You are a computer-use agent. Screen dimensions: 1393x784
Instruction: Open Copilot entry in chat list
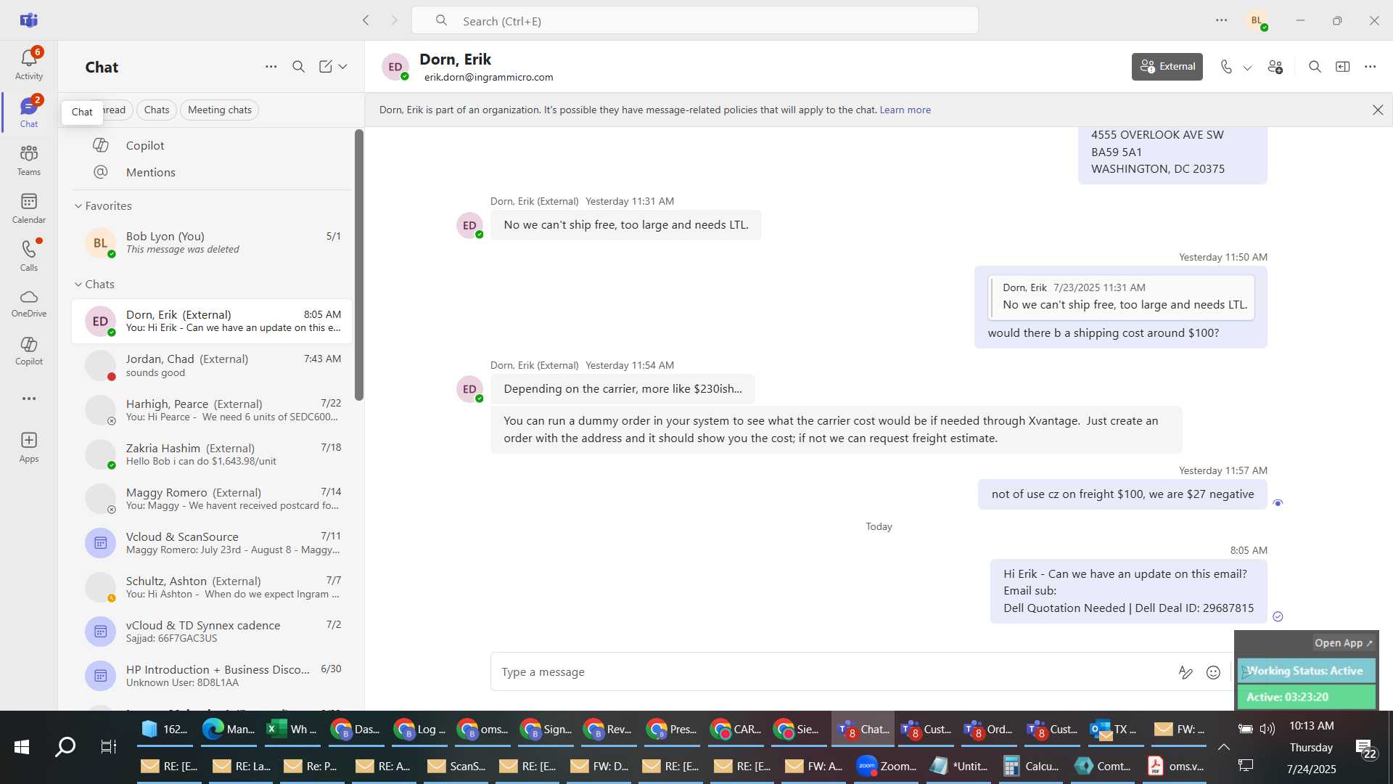tap(211, 145)
